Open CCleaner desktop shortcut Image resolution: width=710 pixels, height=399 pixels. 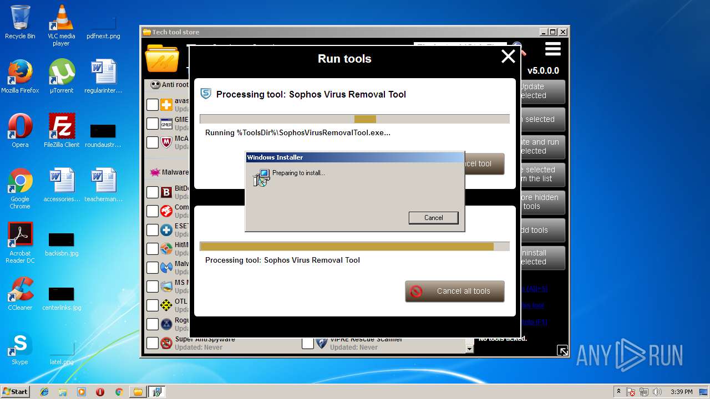[20, 294]
